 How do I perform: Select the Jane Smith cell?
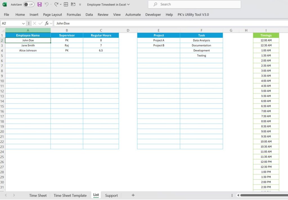point(28,45)
